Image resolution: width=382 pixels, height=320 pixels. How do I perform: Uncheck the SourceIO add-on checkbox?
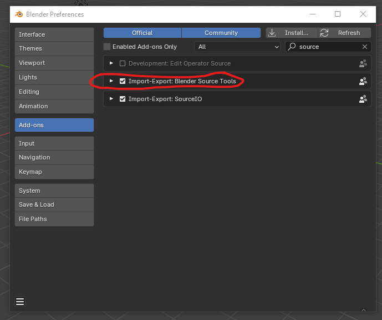click(123, 99)
